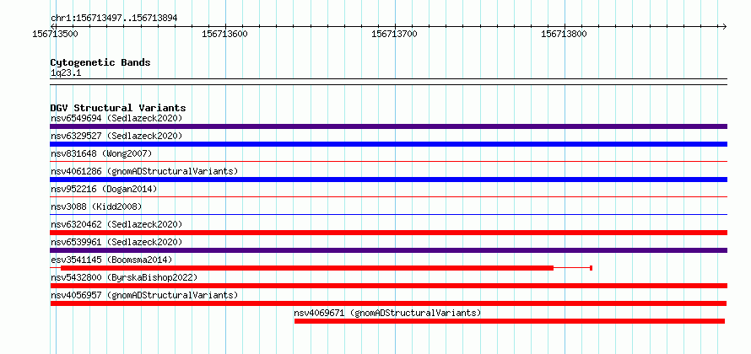
Task: Click the purple bar for nsv6539961
Action: [x=388, y=250]
